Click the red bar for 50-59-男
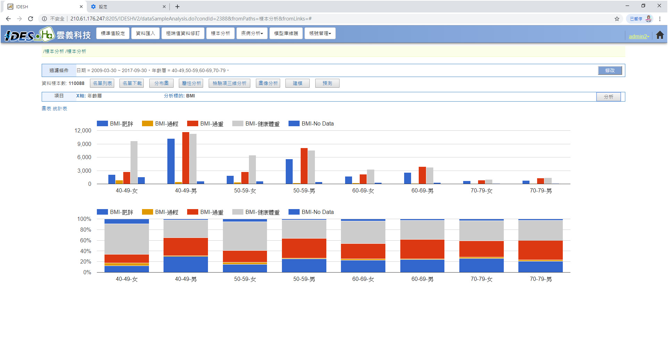 coord(304,166)
